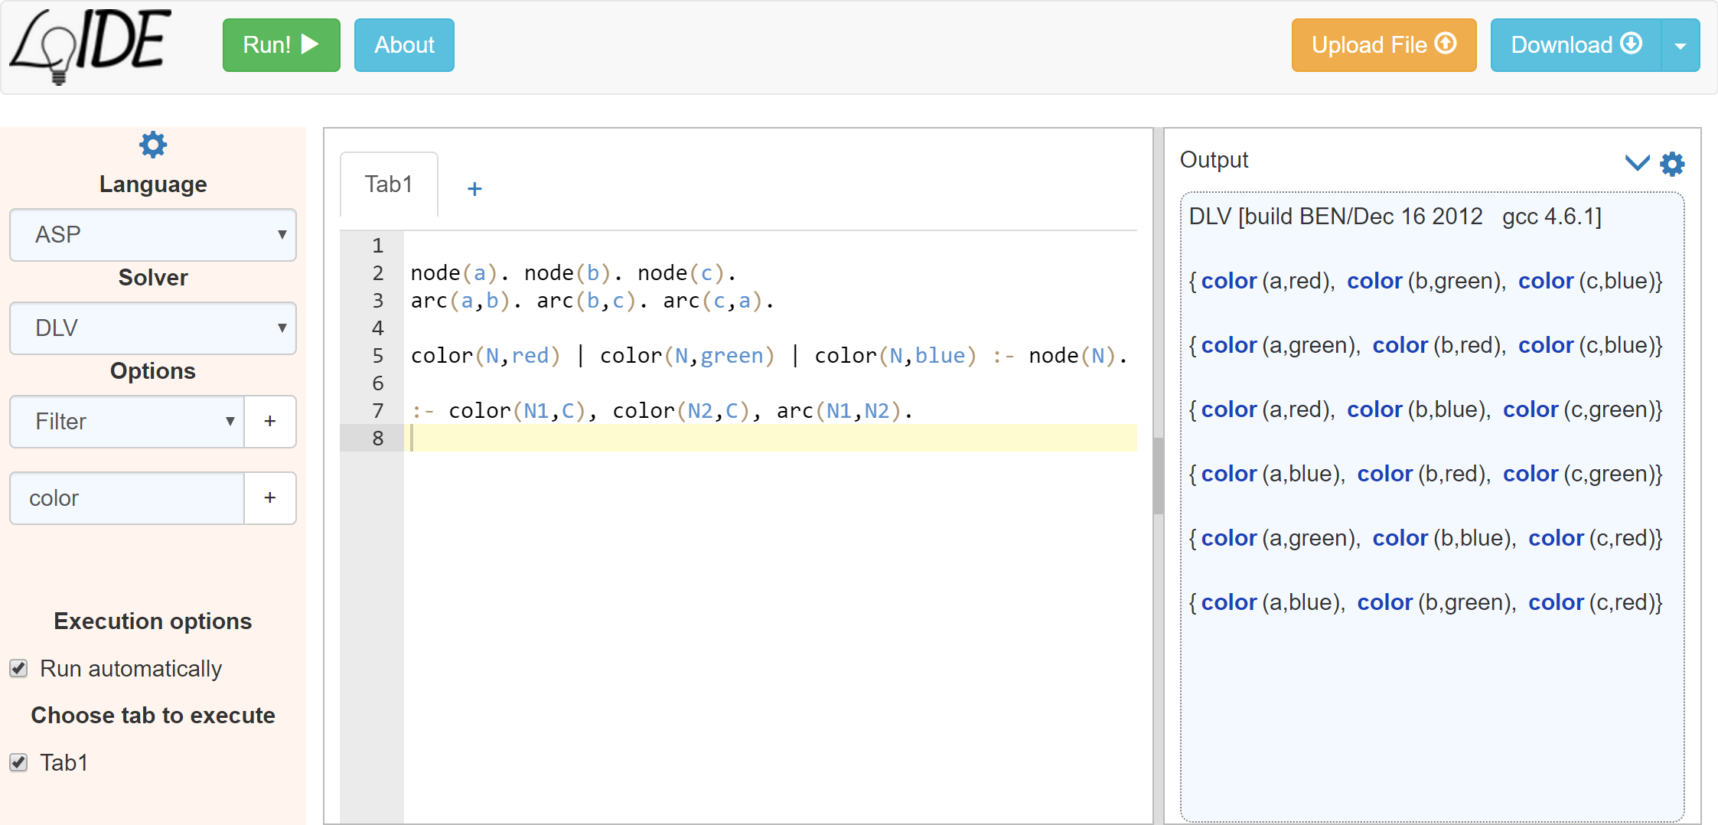Uncheck Tab1 under Choose tab to execute
This screenshot has width=1718, height=825.
[x=19, y=763]
